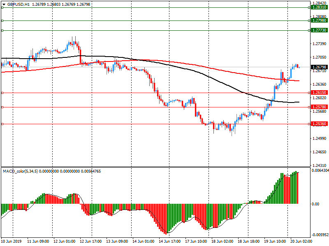Grab left handle of the 1.27980 line
The height and width of the screenshot is (246, 329).
click(2, 21)
